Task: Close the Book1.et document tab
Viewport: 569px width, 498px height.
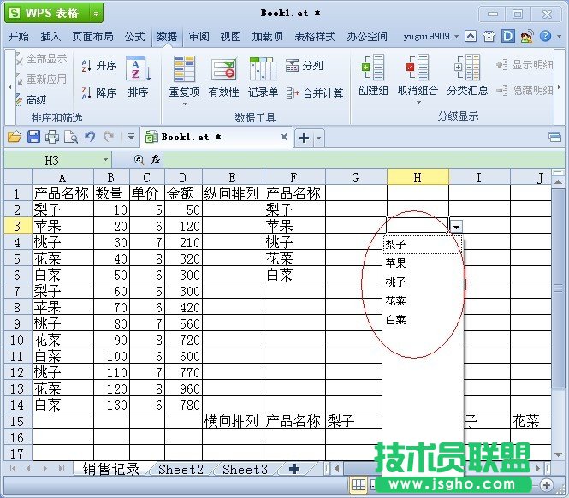Action: click(284, 137)
